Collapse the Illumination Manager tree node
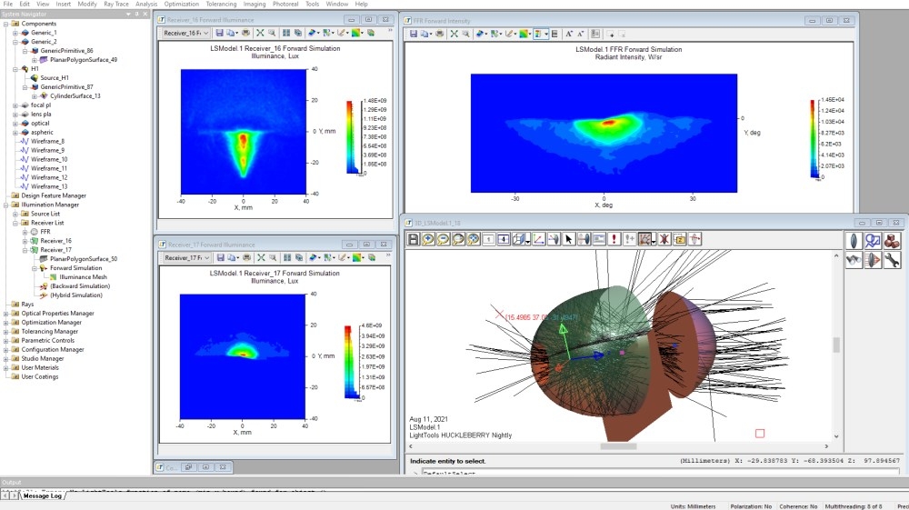The image size is (909, 510). point(5,205)
